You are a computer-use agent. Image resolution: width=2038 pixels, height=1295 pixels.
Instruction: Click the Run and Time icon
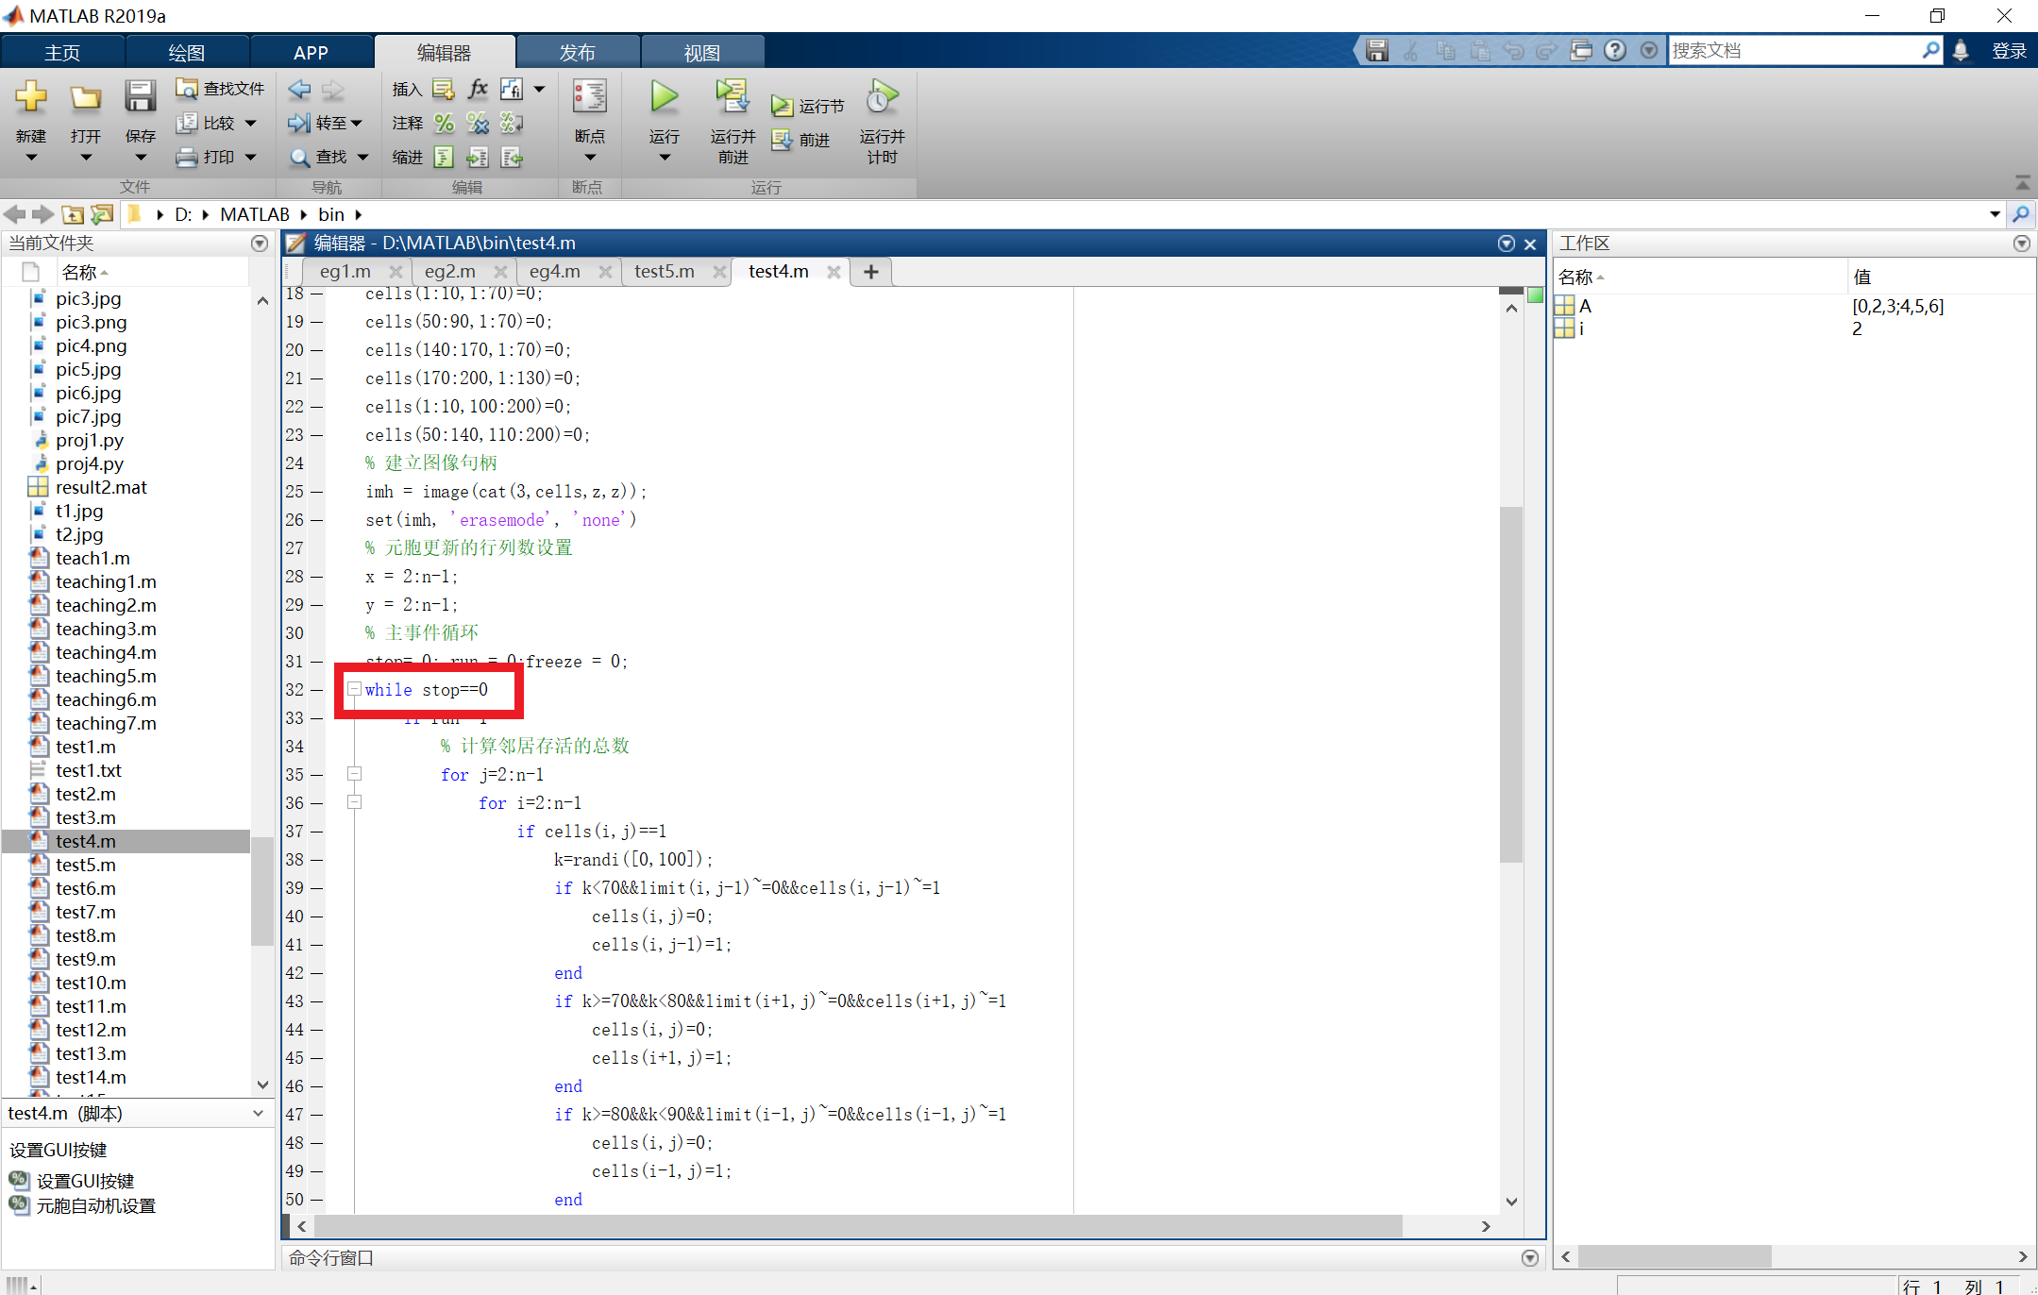[x=882, y=97]
